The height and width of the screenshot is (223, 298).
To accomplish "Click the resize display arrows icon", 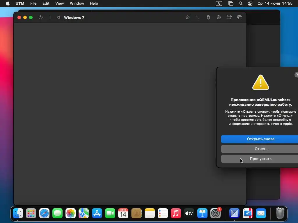I will [x=198, y=17].
